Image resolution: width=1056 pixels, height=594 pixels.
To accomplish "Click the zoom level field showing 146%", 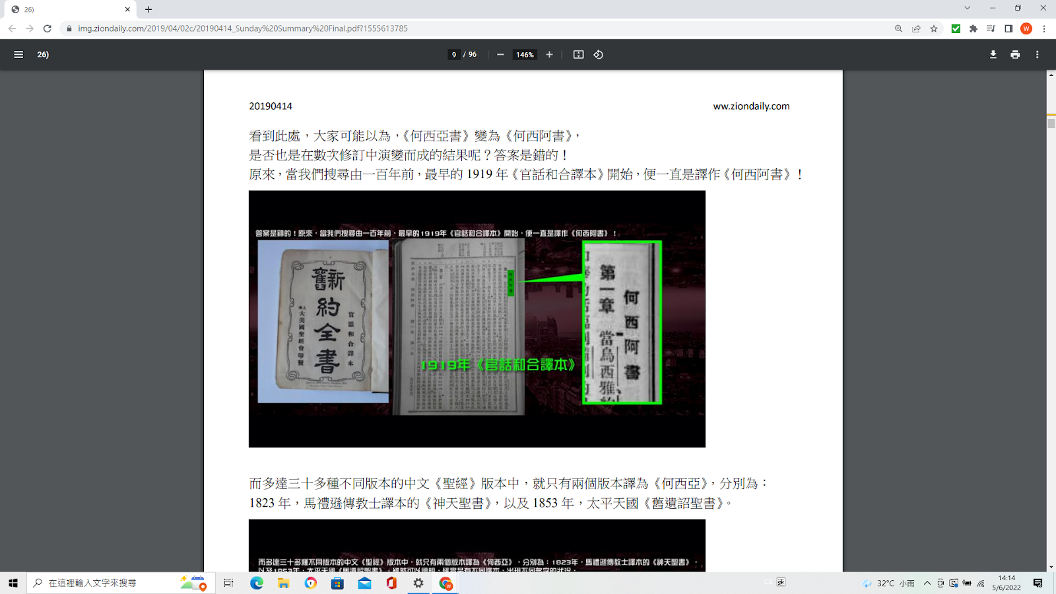I will 525,55.
